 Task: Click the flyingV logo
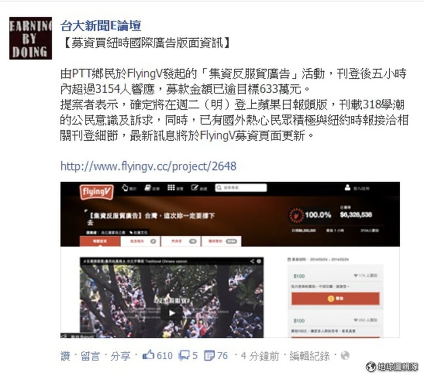(x=97, y=191)
